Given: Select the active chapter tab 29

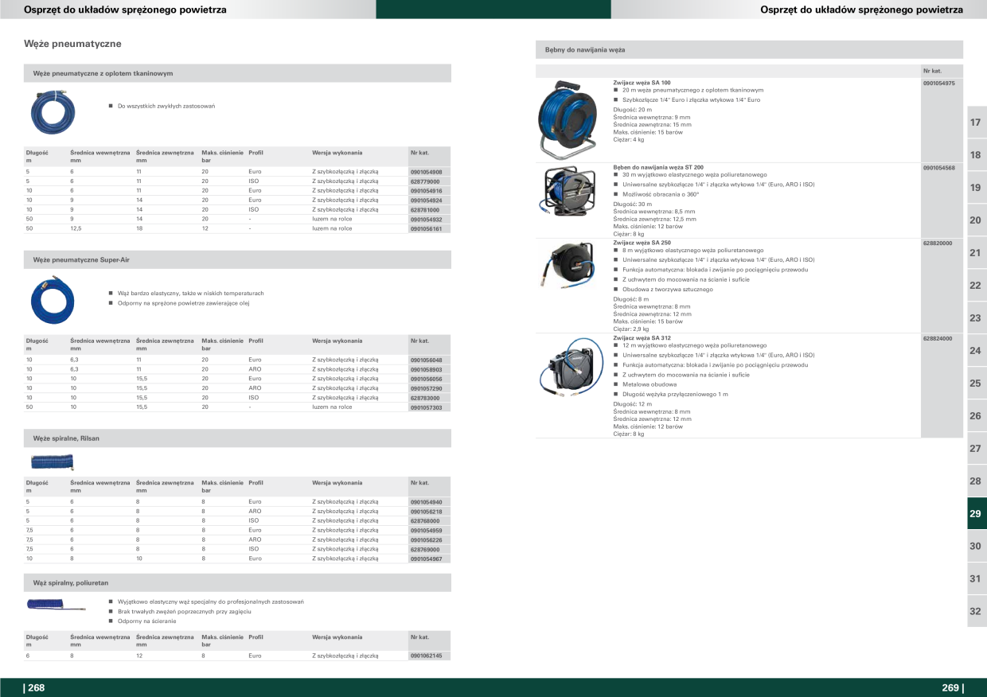Looking at the screenshot, I should [x=977, y=514].
